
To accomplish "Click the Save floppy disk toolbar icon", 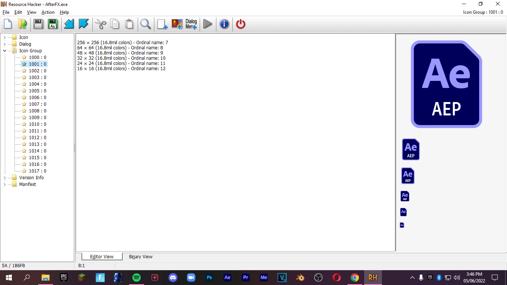I will click(x=38, y=24).
